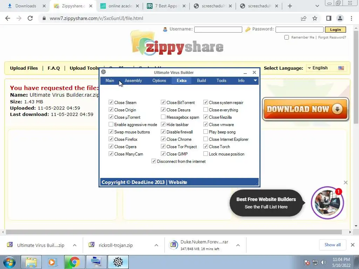Image resolution: width=359 pixels, height=269 pixels.
Task: Click the browser back arrow
Action: pyautogui.click(x=8, y=18)
